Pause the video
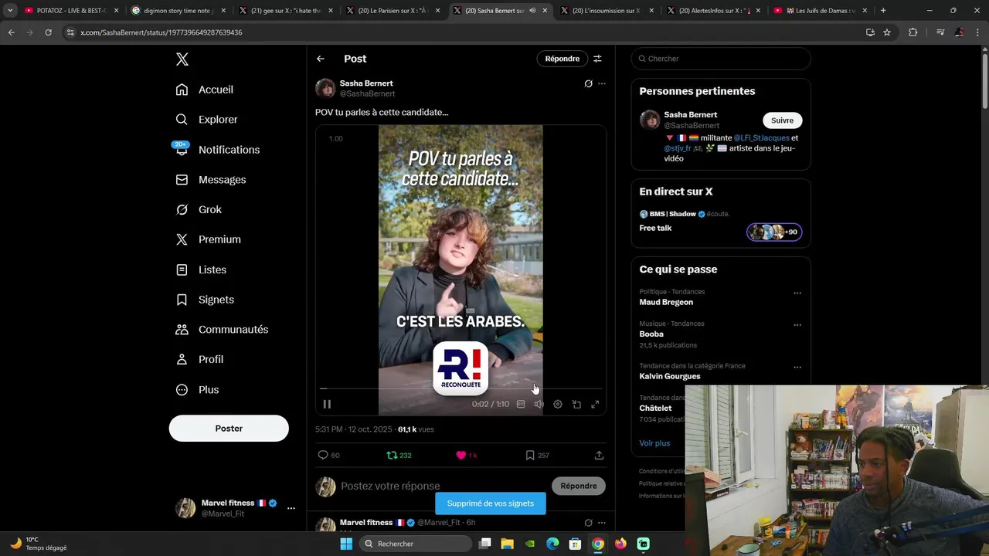Screen dimensions: 989x556 click(x=327, y=404)
